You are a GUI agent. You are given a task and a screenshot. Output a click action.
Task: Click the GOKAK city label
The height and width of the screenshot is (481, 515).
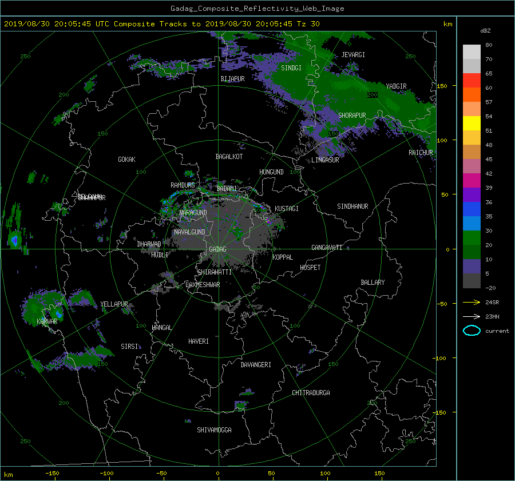tap(126, 160)
